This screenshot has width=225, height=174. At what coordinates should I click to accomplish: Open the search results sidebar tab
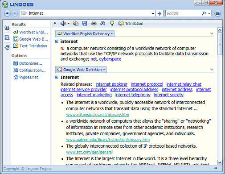coord(7,37)
